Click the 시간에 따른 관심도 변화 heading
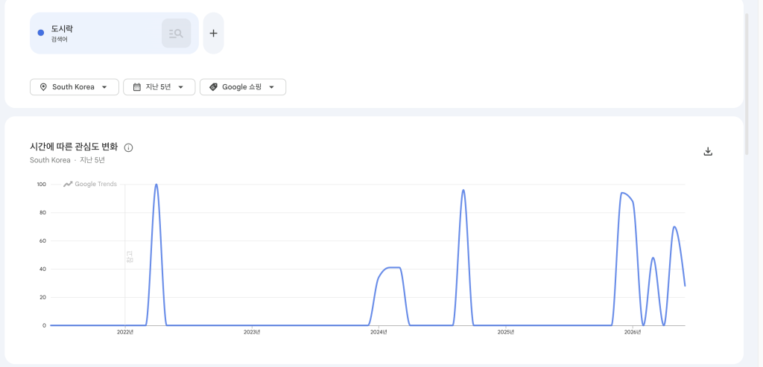This screenshot has width=763, height=367. 74,147
